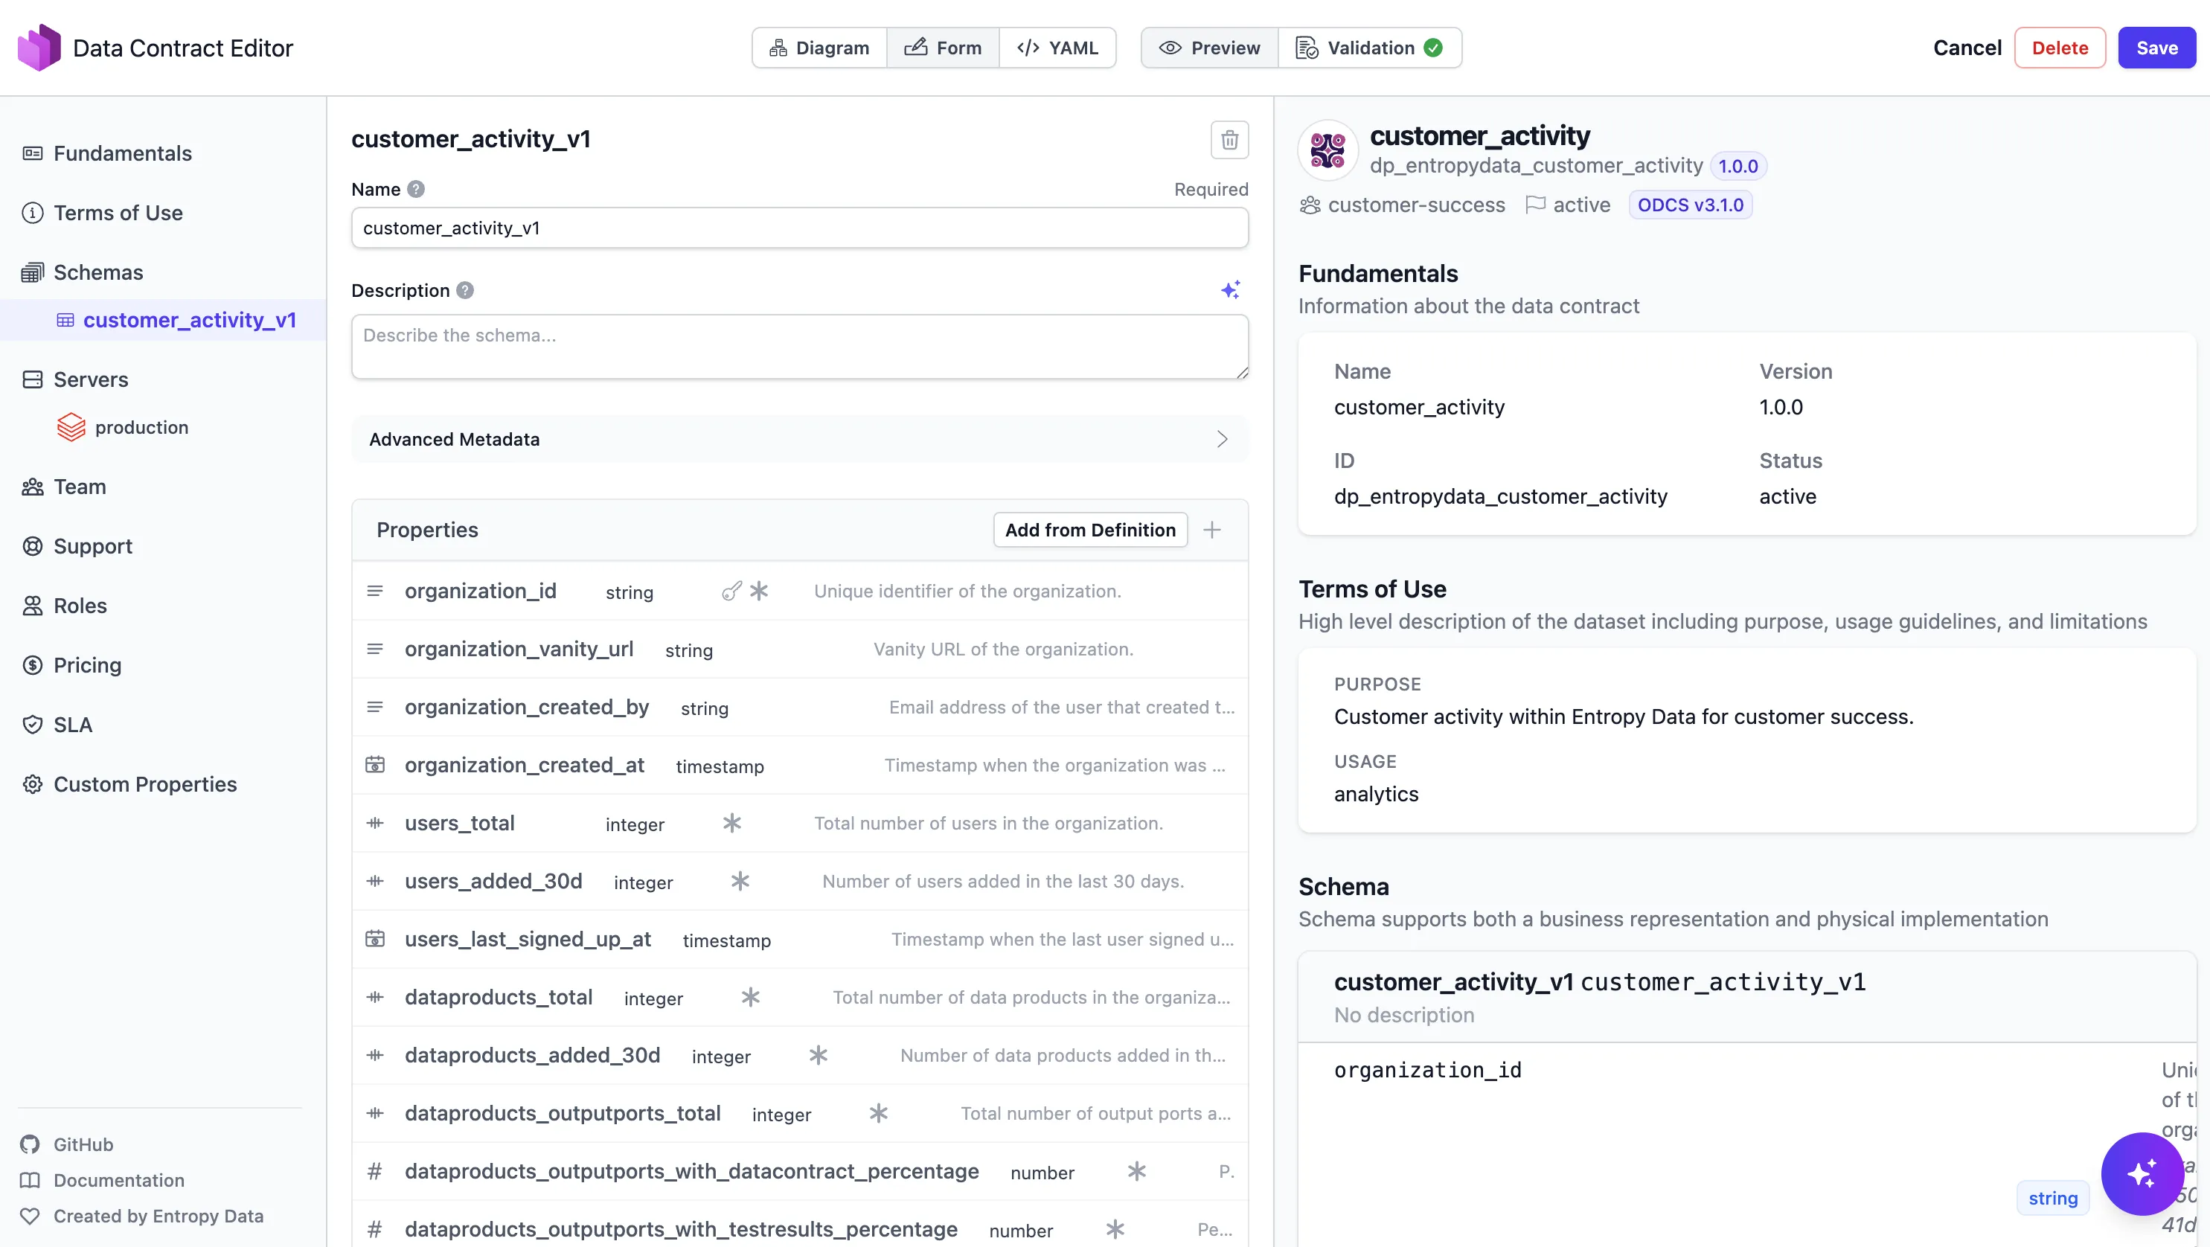This screenshot has height=1247, width=2210.
Task: Click the primary key icon on organization_id
Action: tap(728, 591)
